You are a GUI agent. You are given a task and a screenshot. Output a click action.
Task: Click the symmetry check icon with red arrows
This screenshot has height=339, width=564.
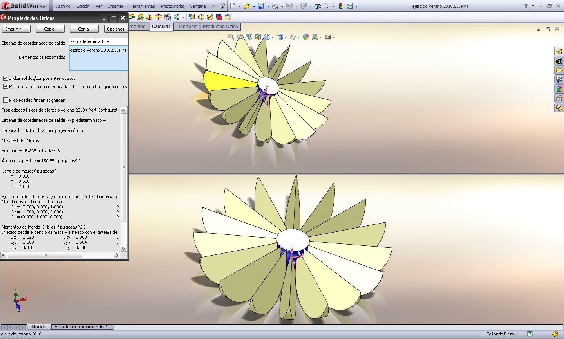(158, 17)
